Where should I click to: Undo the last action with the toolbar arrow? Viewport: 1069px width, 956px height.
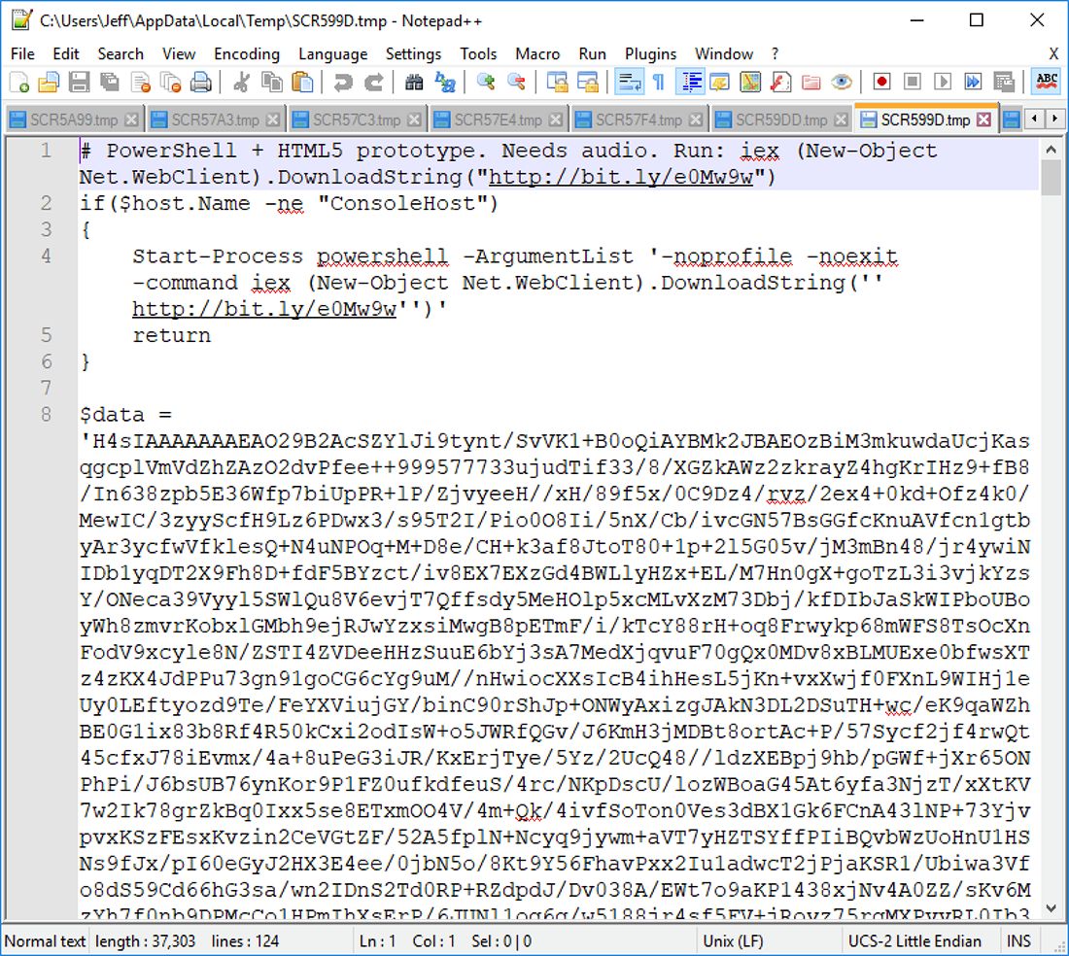tap(343, 83)
